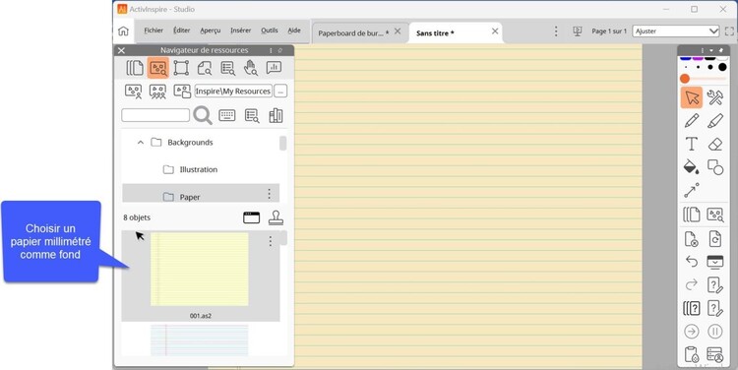Open three-dot menu for 001.as2 thumbnail
738x370 pixels.
[x=271, y=241]
